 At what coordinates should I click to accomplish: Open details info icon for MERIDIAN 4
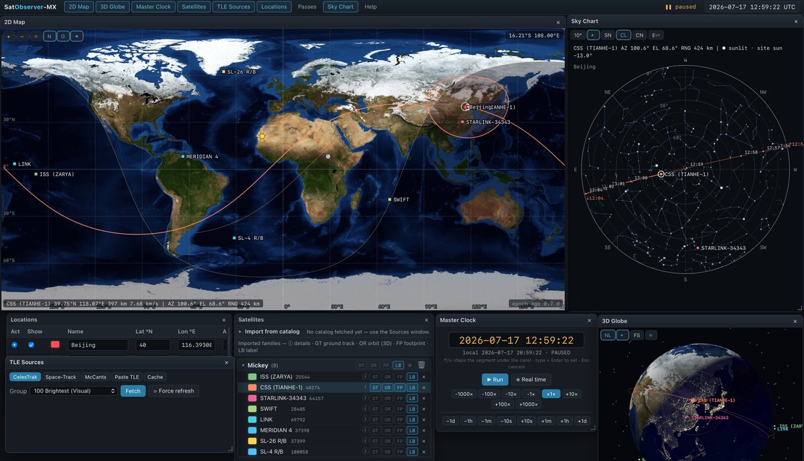tap(365, 430)
